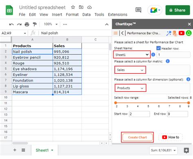Open the comment history icon
193x159 pixels.
click(138, 10)
